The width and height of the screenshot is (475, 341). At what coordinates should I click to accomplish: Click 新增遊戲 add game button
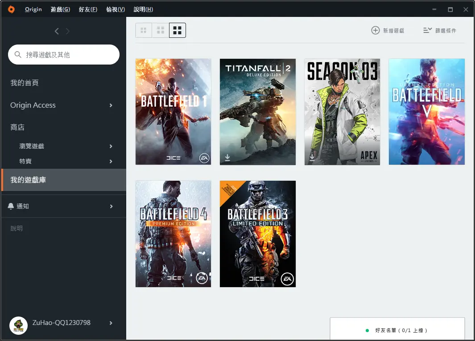(388, 30)
